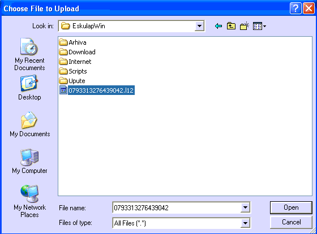The height and width of the screenshot is (234, 317).
Task: Expand the Look in folder dropdown
Action: 199,26
